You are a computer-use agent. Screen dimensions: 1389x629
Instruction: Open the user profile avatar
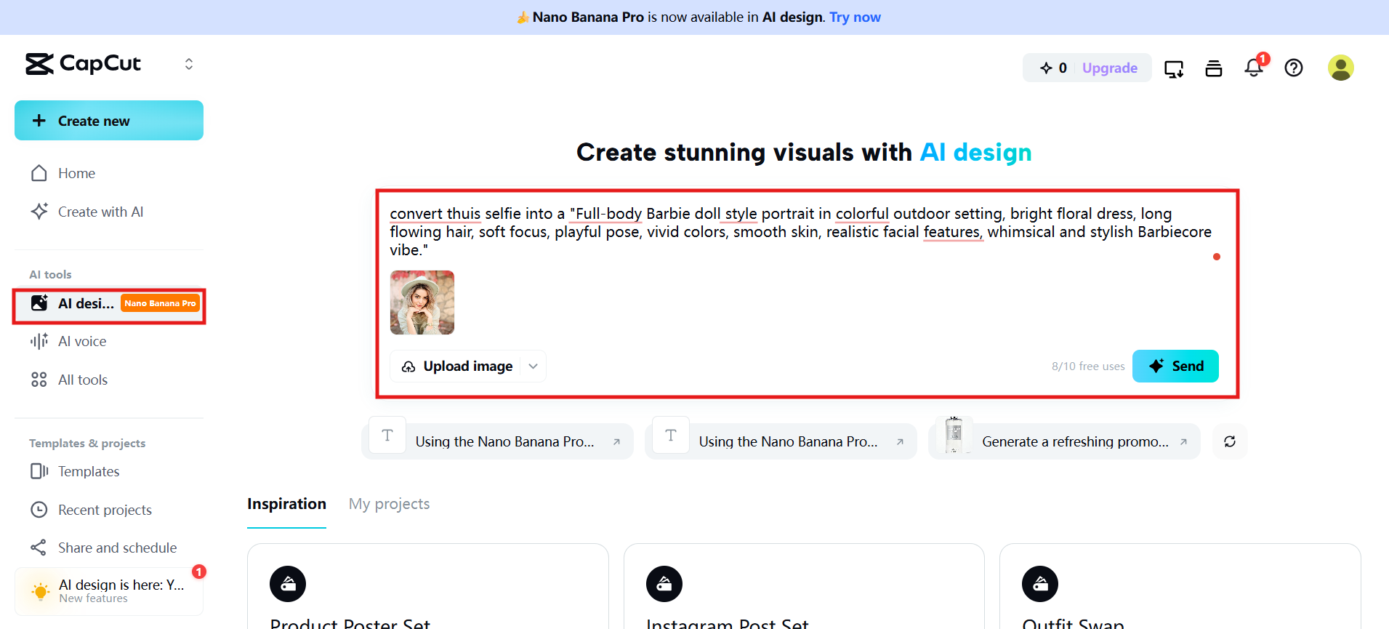(x=1341, y=68)
